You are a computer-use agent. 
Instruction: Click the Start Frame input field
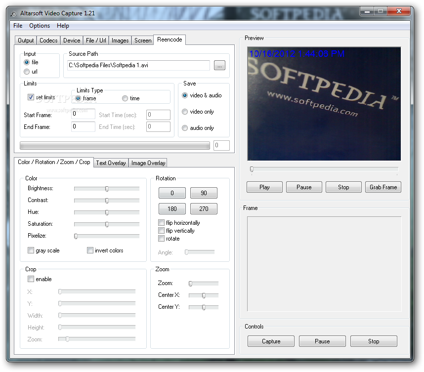pyautogui.click(x=84, y=114)
